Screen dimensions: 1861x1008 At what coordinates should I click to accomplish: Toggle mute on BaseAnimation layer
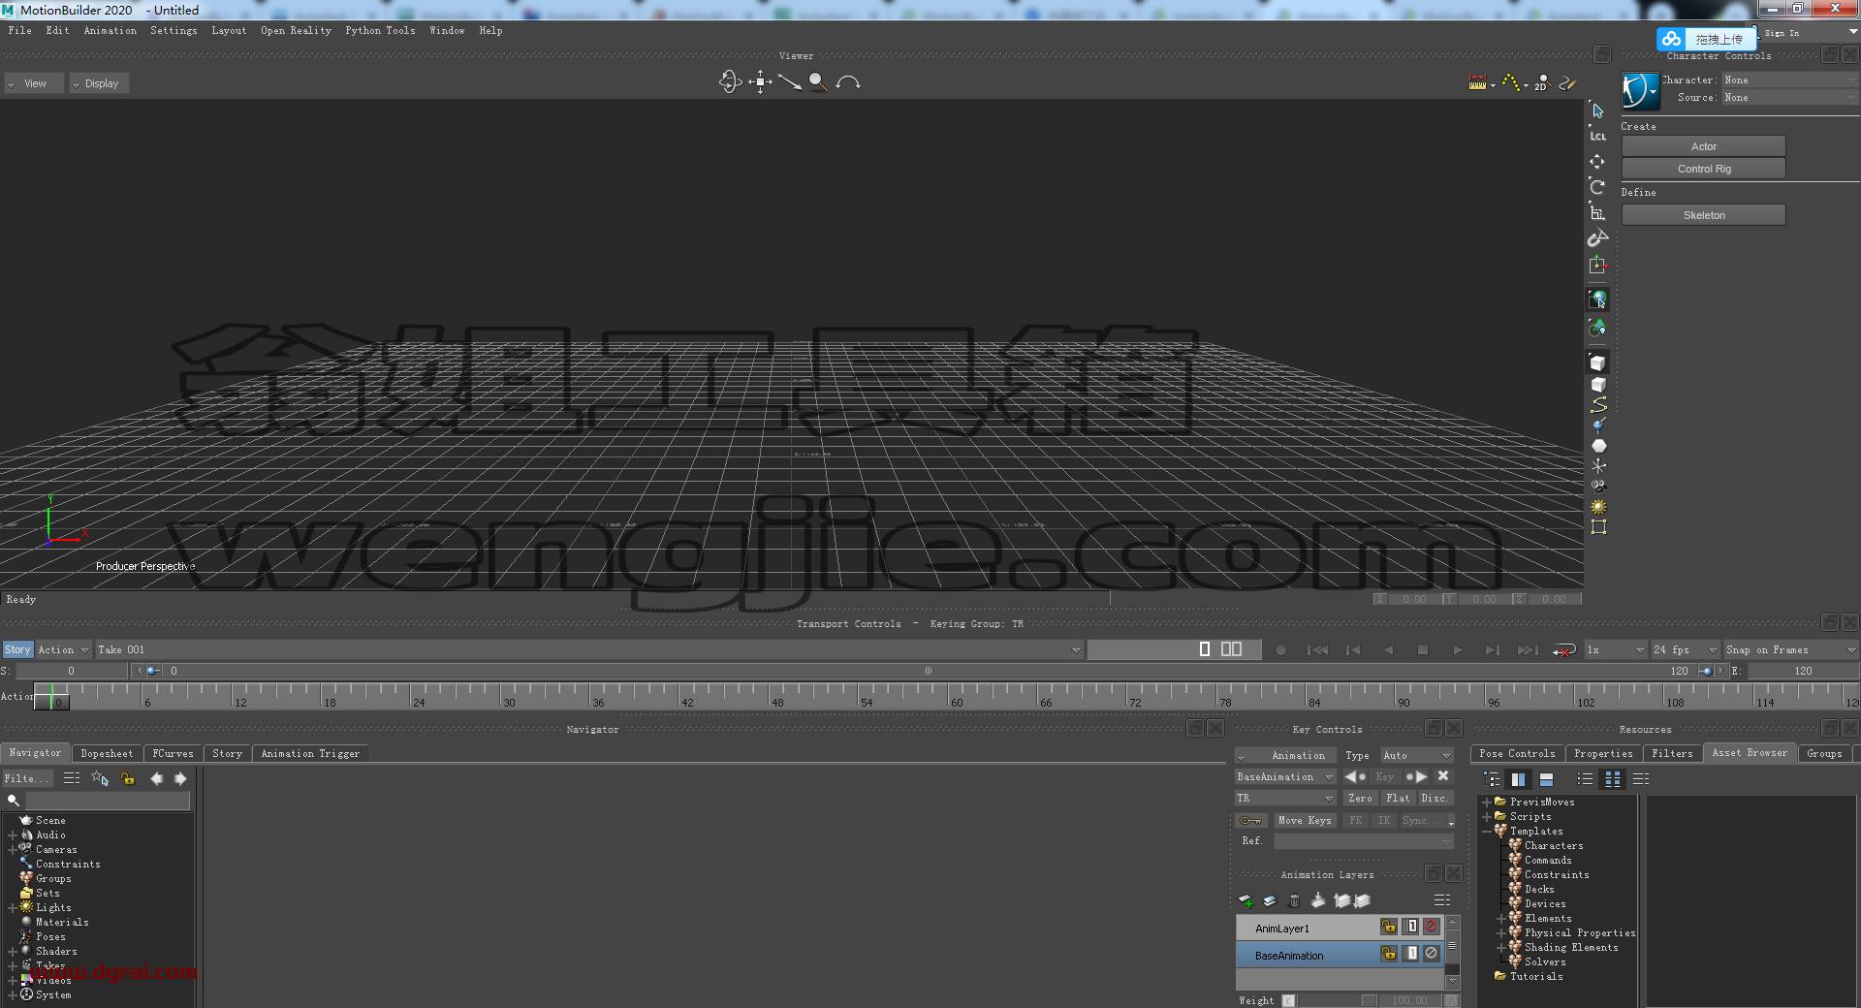(x=1432, y=954)
